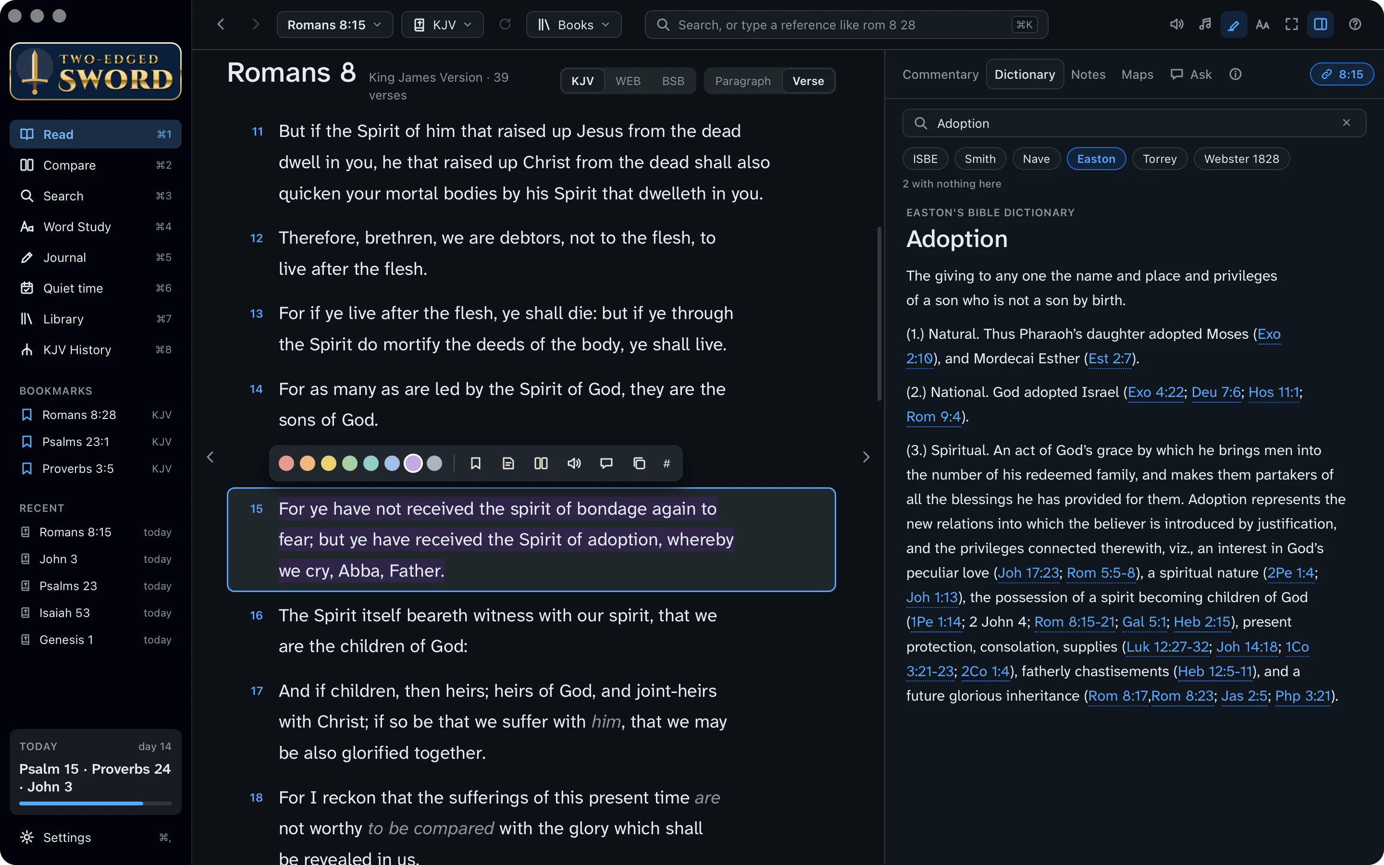
Task: Open the info icon beside Ask
Action: [1236, 74]
